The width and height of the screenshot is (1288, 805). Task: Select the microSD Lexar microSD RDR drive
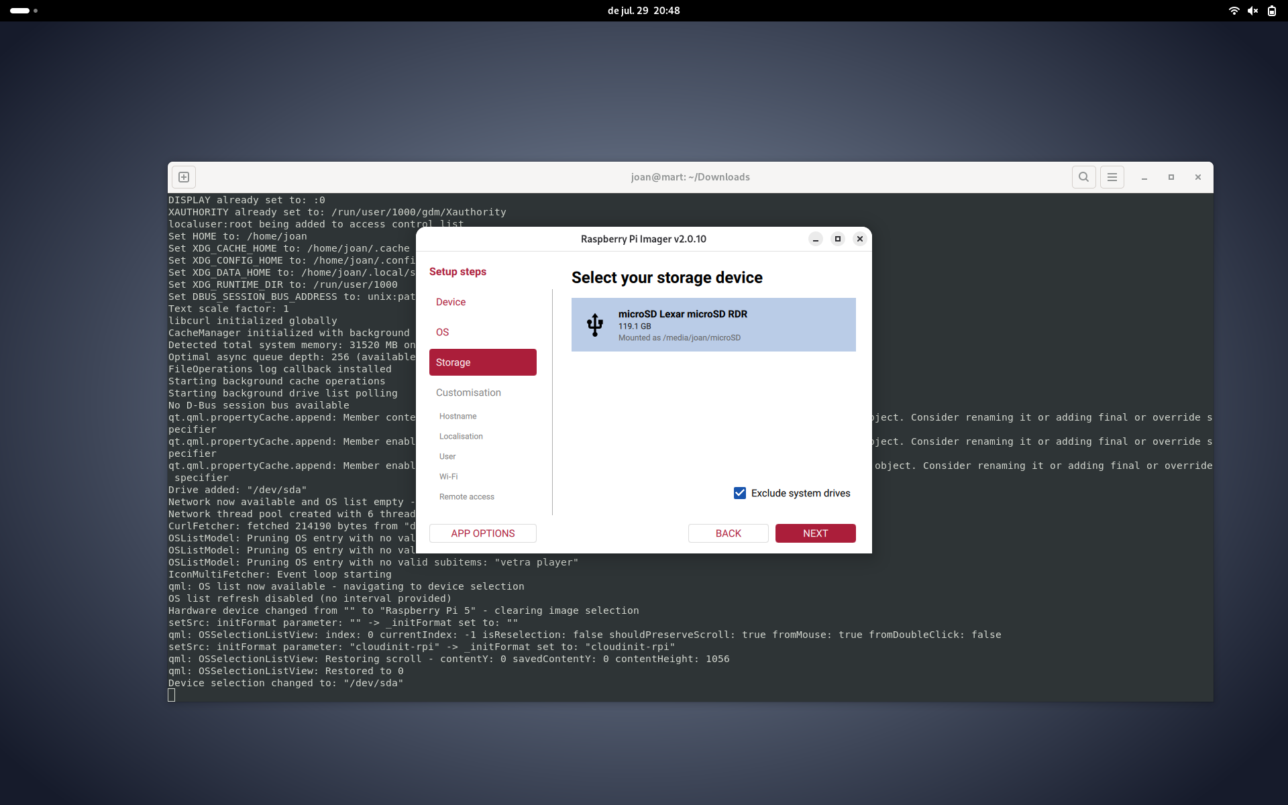(x=713, y=325)
